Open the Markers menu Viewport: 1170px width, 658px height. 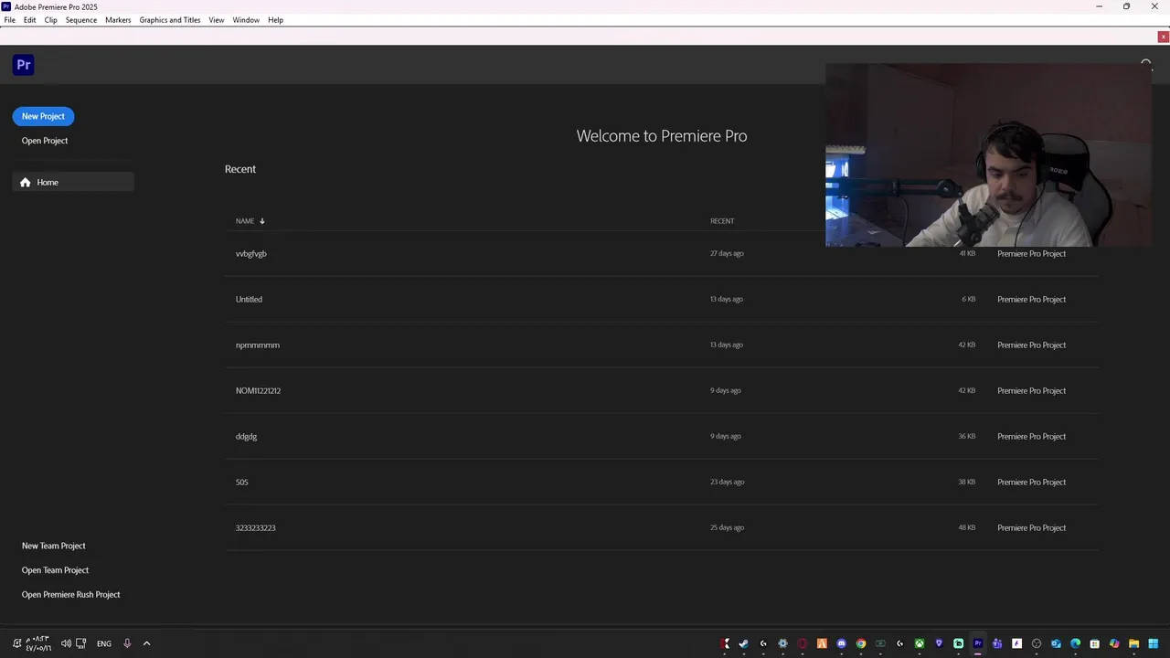[x=118, y=20]
